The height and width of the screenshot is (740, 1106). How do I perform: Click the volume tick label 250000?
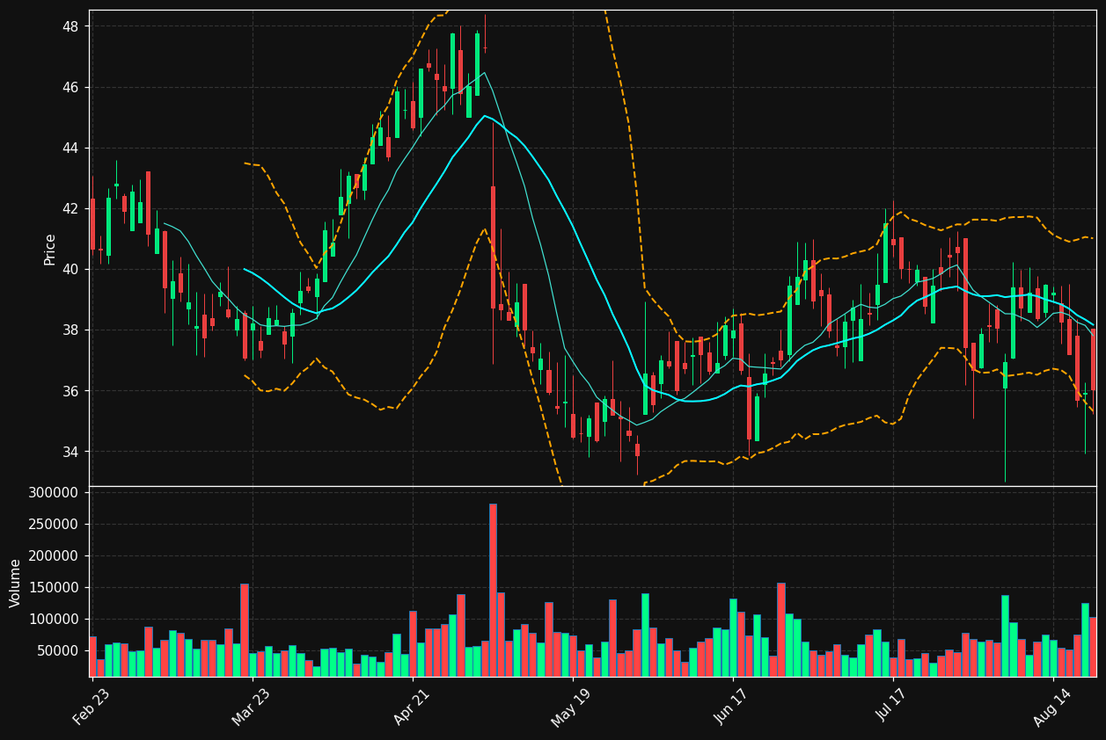(54, 524)
